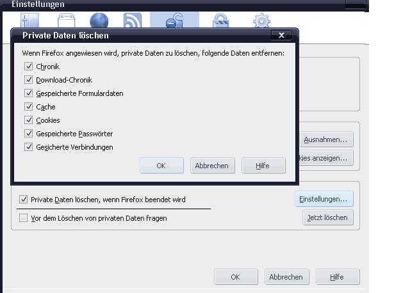
Task: Enable 'Vor dem Löschen von privaten Daten fragen'
Action: pyautogui.click(x=23, y=218)
